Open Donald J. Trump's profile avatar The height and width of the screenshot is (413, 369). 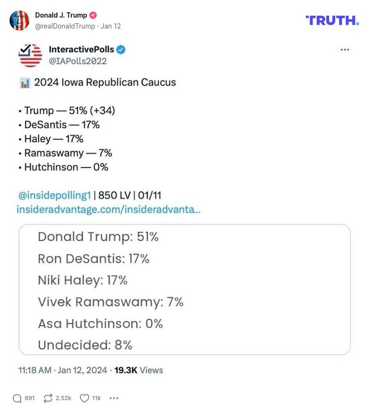tap(20, 20)
